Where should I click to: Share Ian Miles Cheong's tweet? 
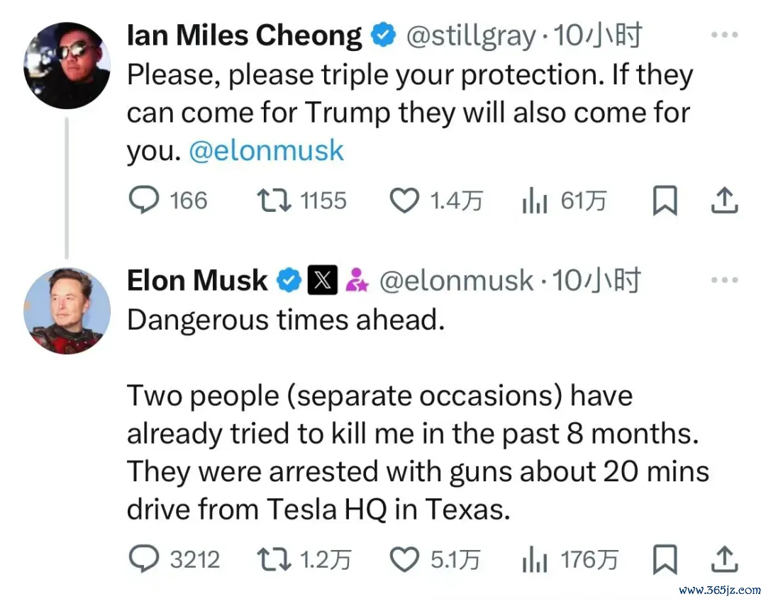point(724,201)
